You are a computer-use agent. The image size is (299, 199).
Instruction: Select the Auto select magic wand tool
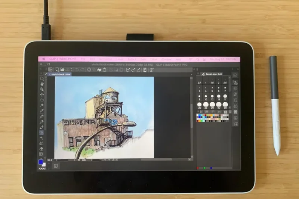click(x=42, y=105)
